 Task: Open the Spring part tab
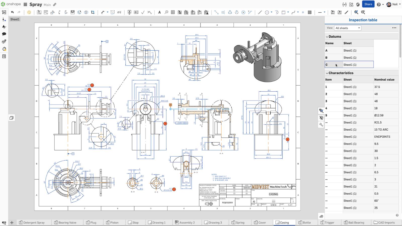pos(240,222)
